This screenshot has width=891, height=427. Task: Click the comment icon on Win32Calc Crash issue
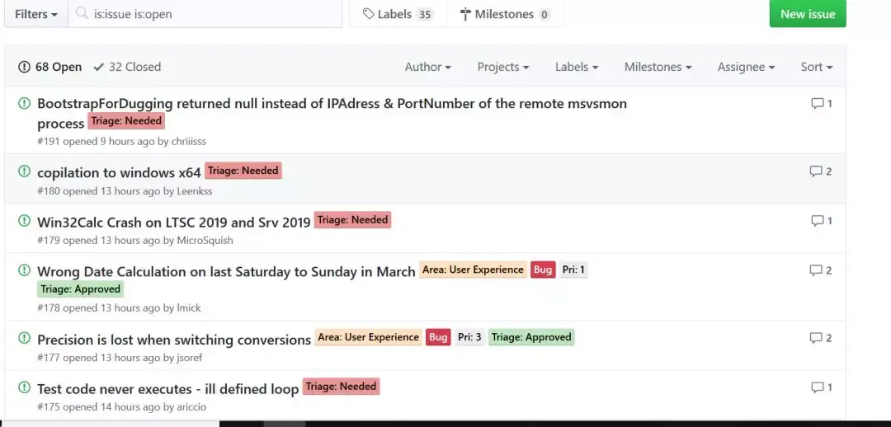coord(818,221)
